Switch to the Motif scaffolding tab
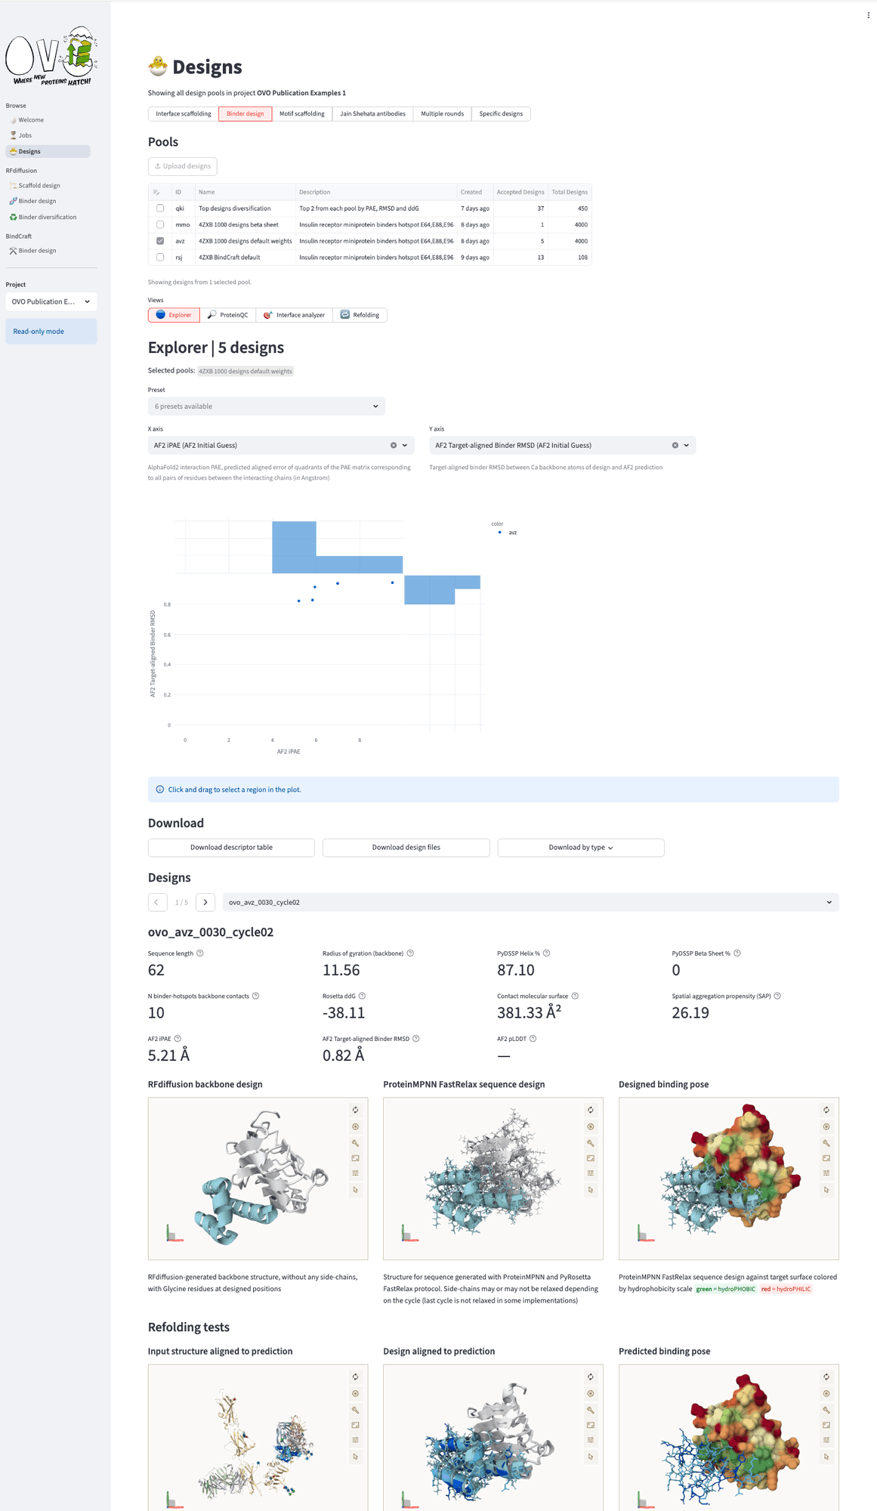Image resolution: width=877 pixels, height=1511 pixels. [x=301, y=114]
